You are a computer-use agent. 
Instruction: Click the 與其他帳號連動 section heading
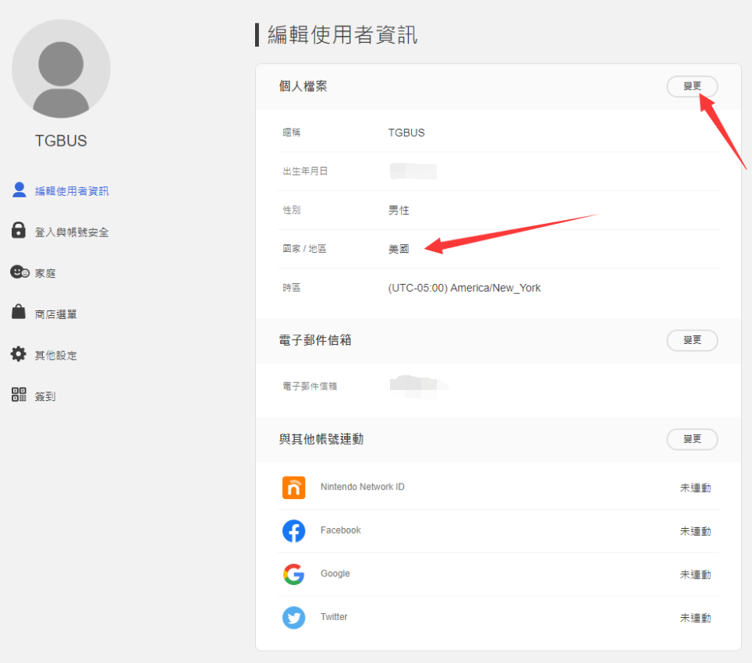click(x=321, y=439)
